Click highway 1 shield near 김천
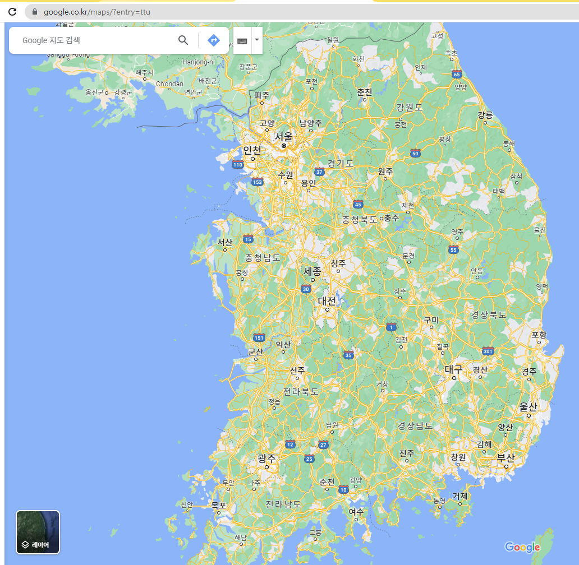This screenshot has height=565, width=579. click(x=392, y=327)
